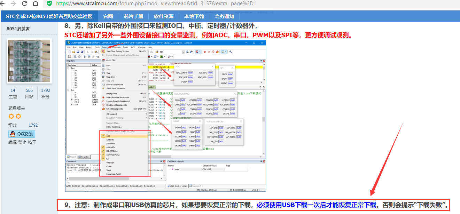Enable the Interrupt menu item
The height and width of the screenshot is (214, 460).
coord(124,163)
